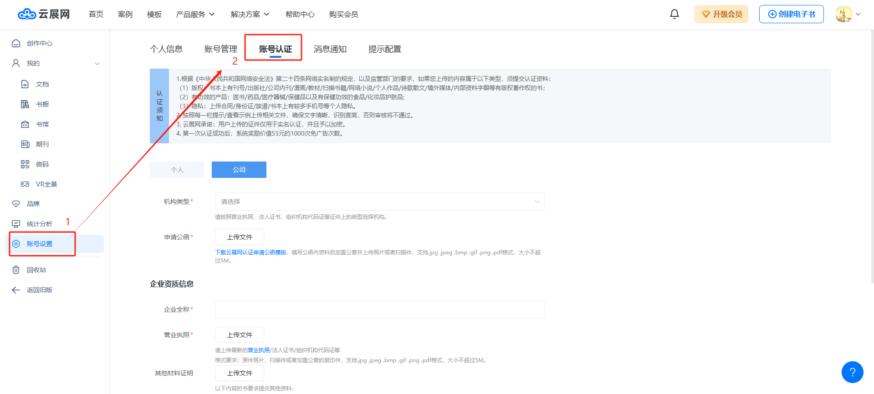This screenshot has width=874, height=394.
Task: Click the 统计分析 chart icon
Action: point(16,224)
